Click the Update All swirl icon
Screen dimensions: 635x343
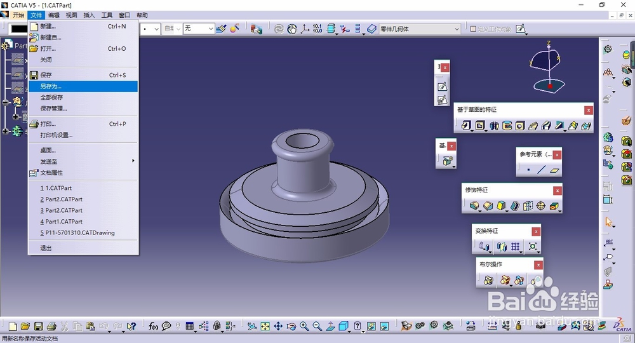point(279,29)
